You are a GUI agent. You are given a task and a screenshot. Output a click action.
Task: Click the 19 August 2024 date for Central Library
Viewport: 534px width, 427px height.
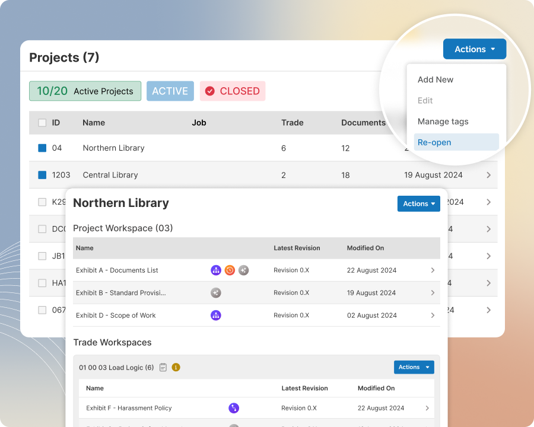click(x=433, y=175)
